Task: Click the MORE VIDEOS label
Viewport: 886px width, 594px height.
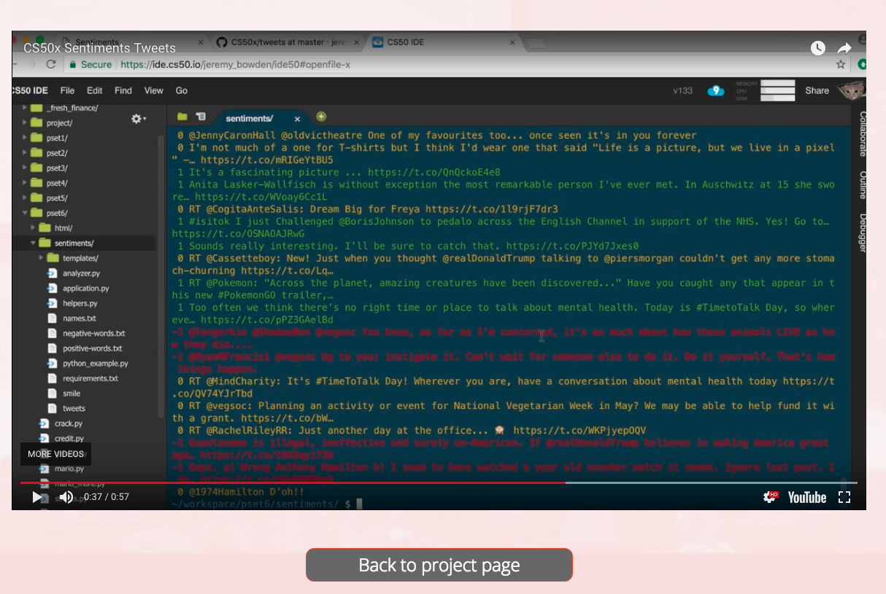Action: click(55, 454)
